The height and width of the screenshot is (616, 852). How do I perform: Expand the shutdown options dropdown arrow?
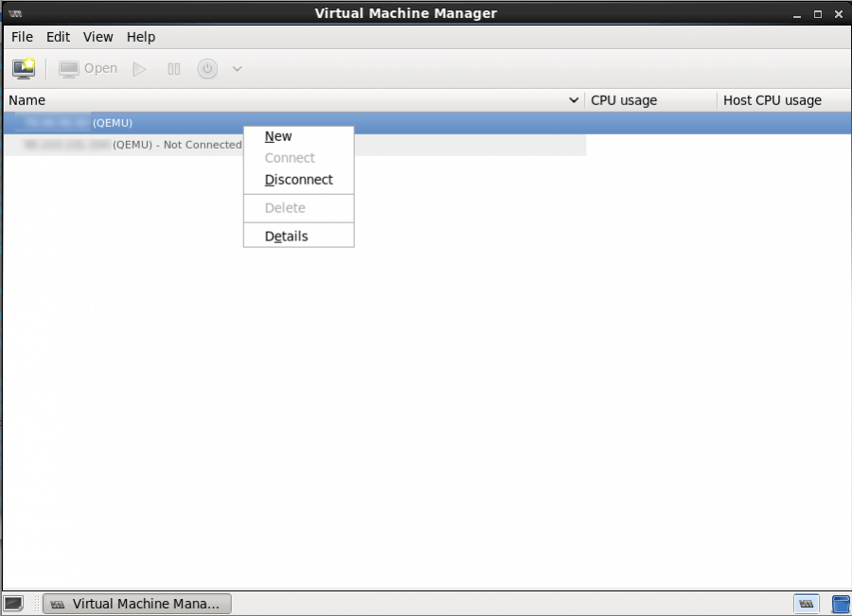click(x=237, y=68)
